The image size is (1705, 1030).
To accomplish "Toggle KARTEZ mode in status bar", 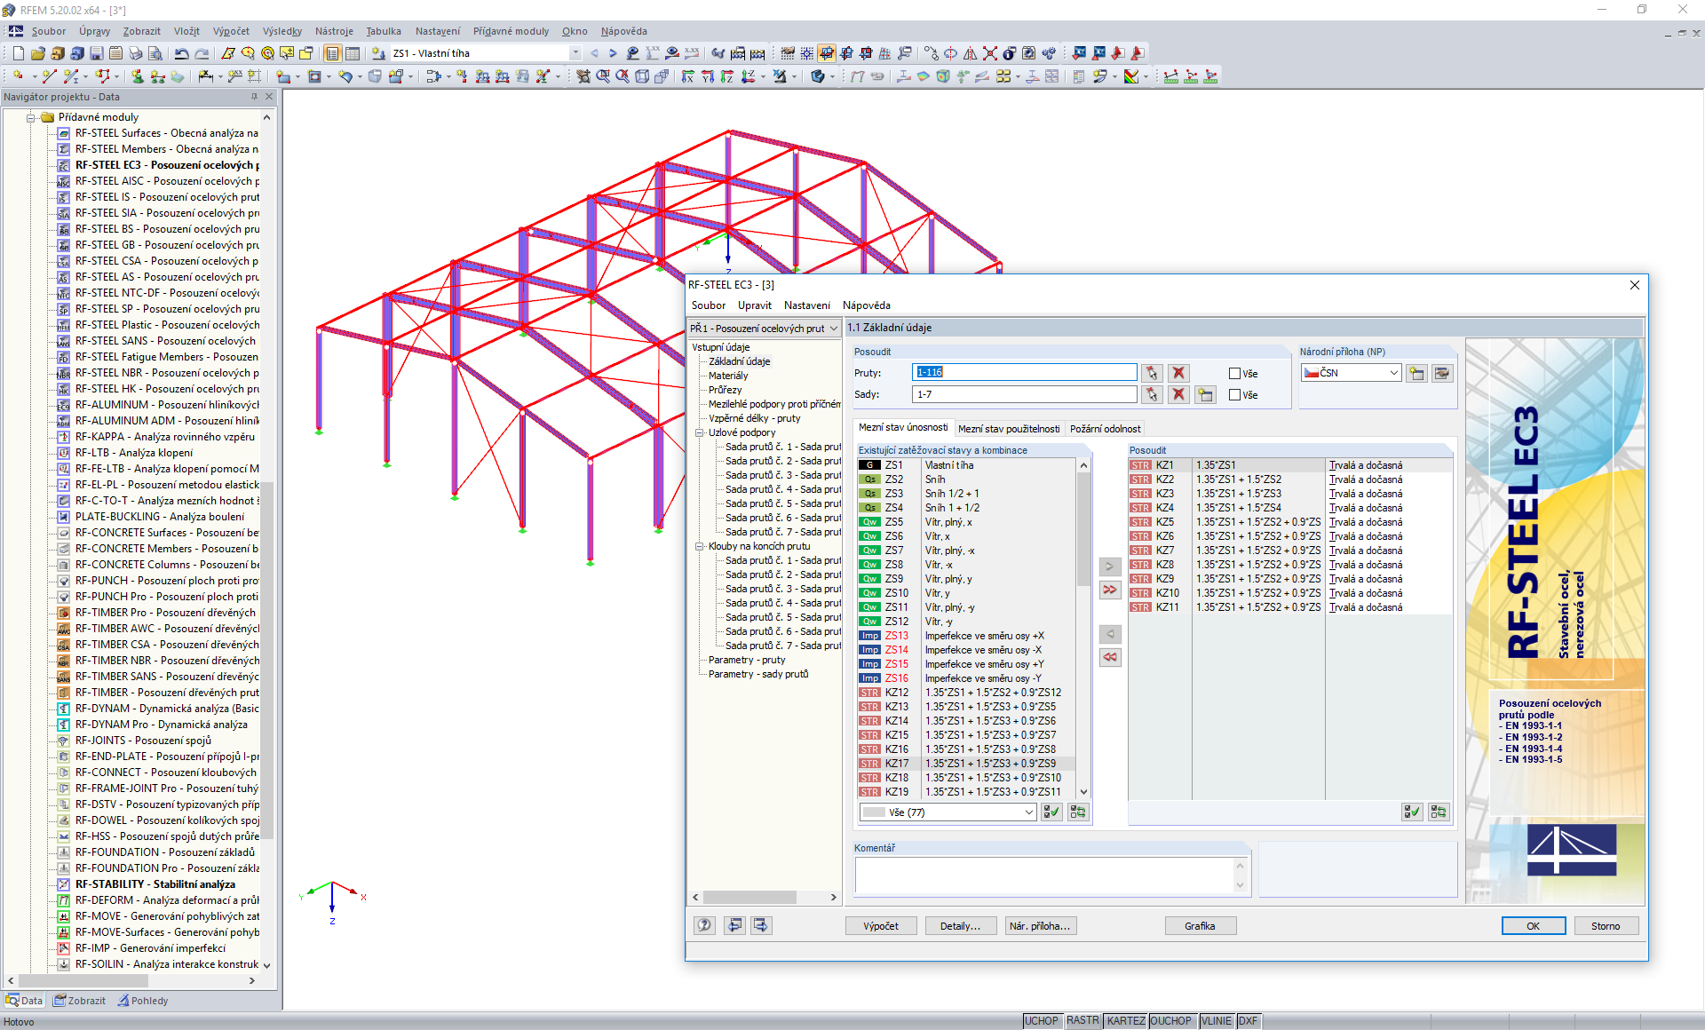I will 1126,1021.
